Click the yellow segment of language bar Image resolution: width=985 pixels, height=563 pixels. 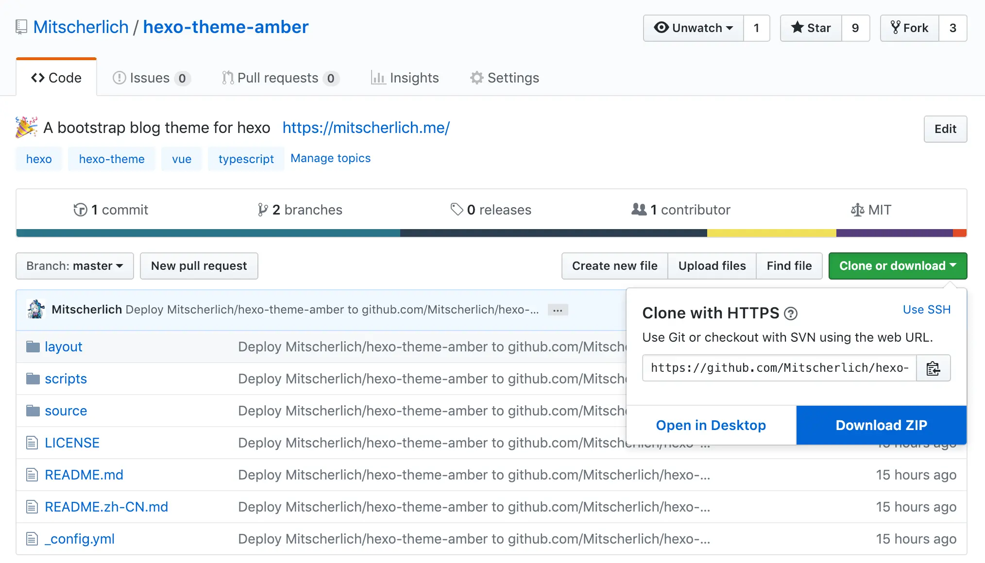(771, 233)
